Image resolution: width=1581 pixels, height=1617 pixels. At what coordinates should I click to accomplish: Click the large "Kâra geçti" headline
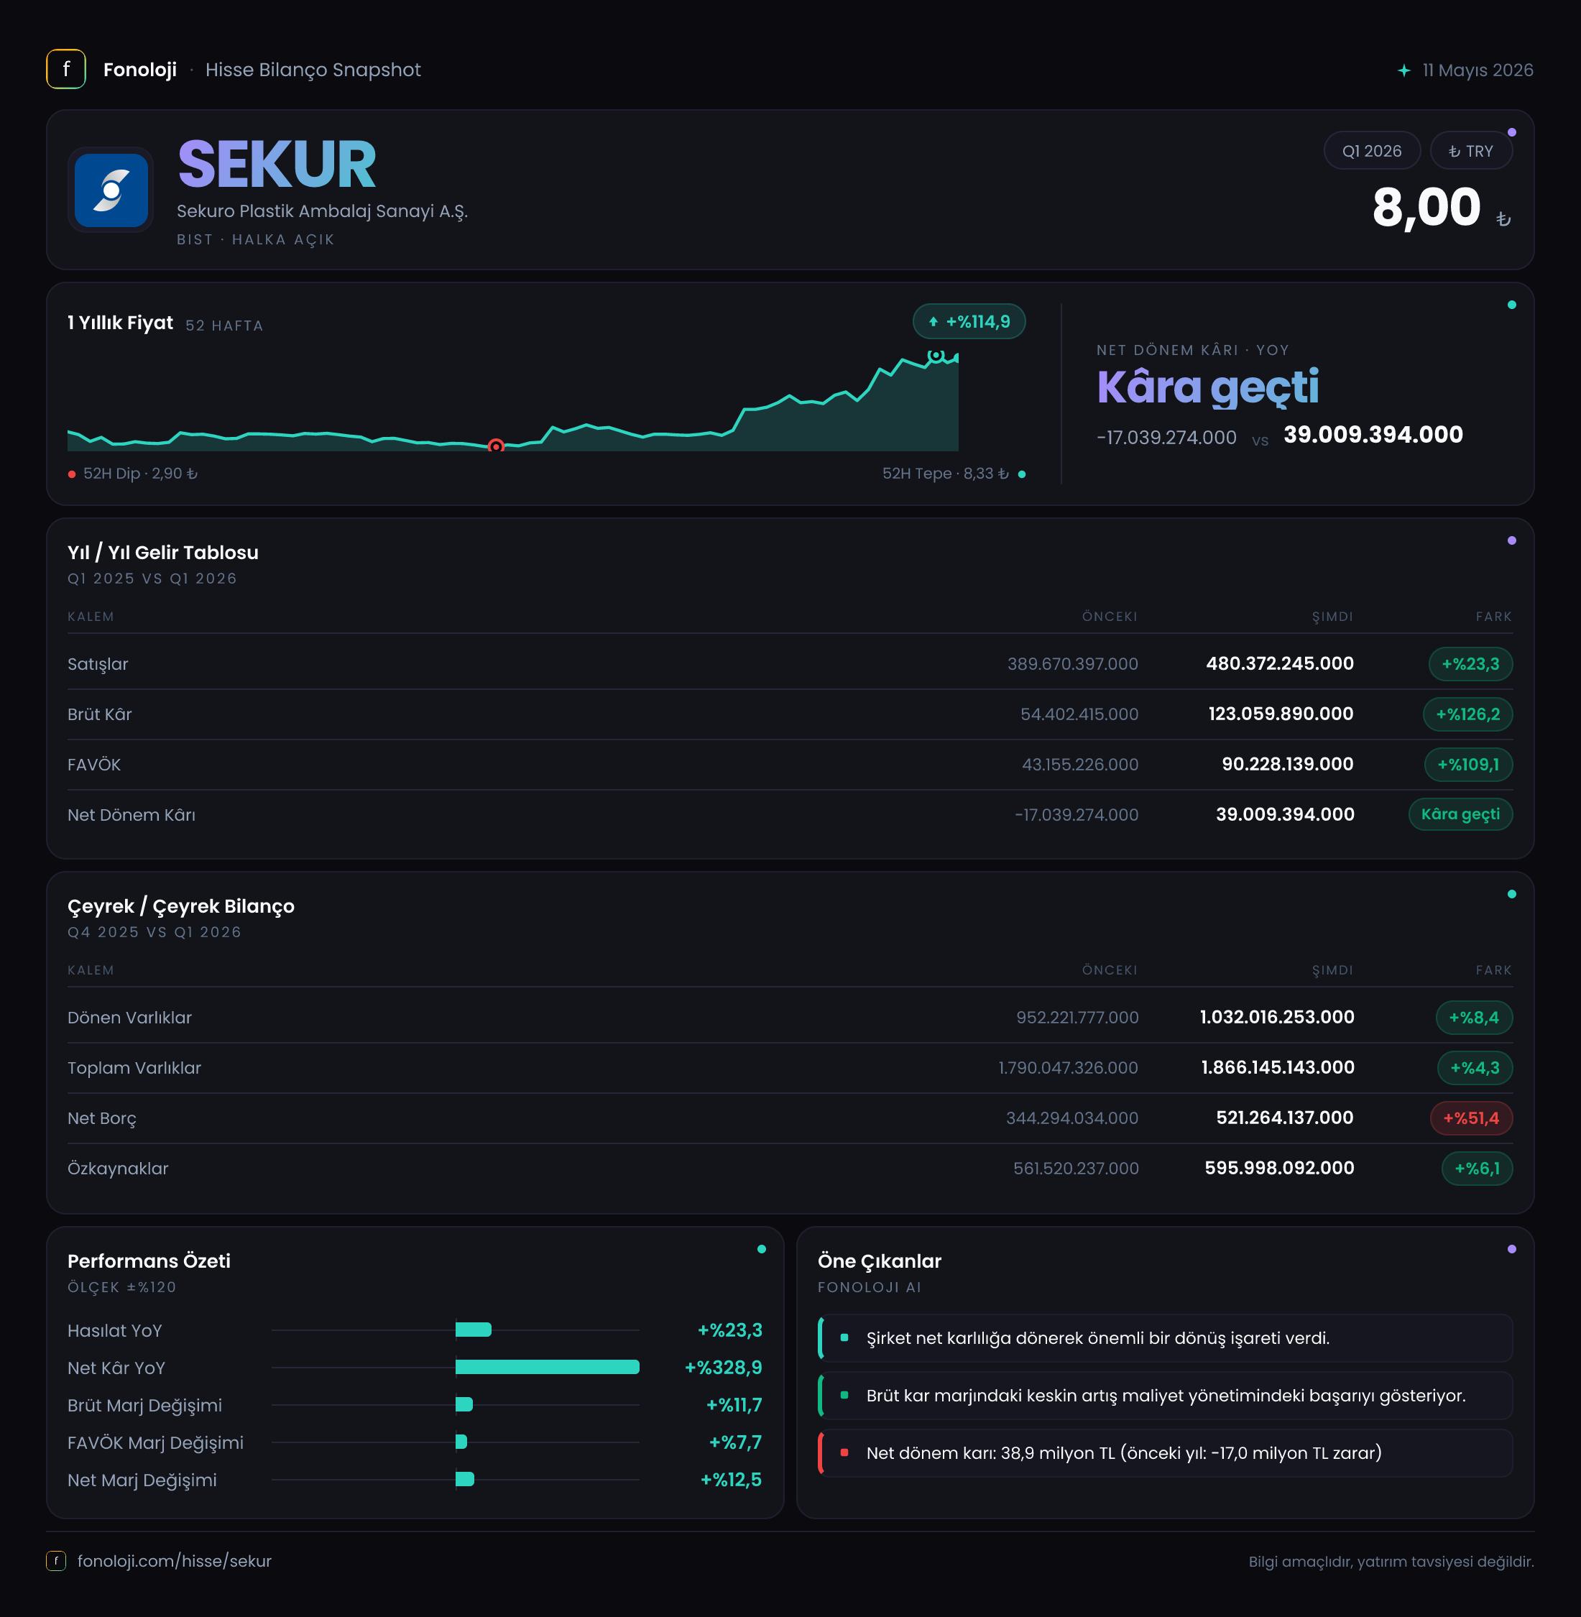pyautogui.click(x=1207, y=388)
